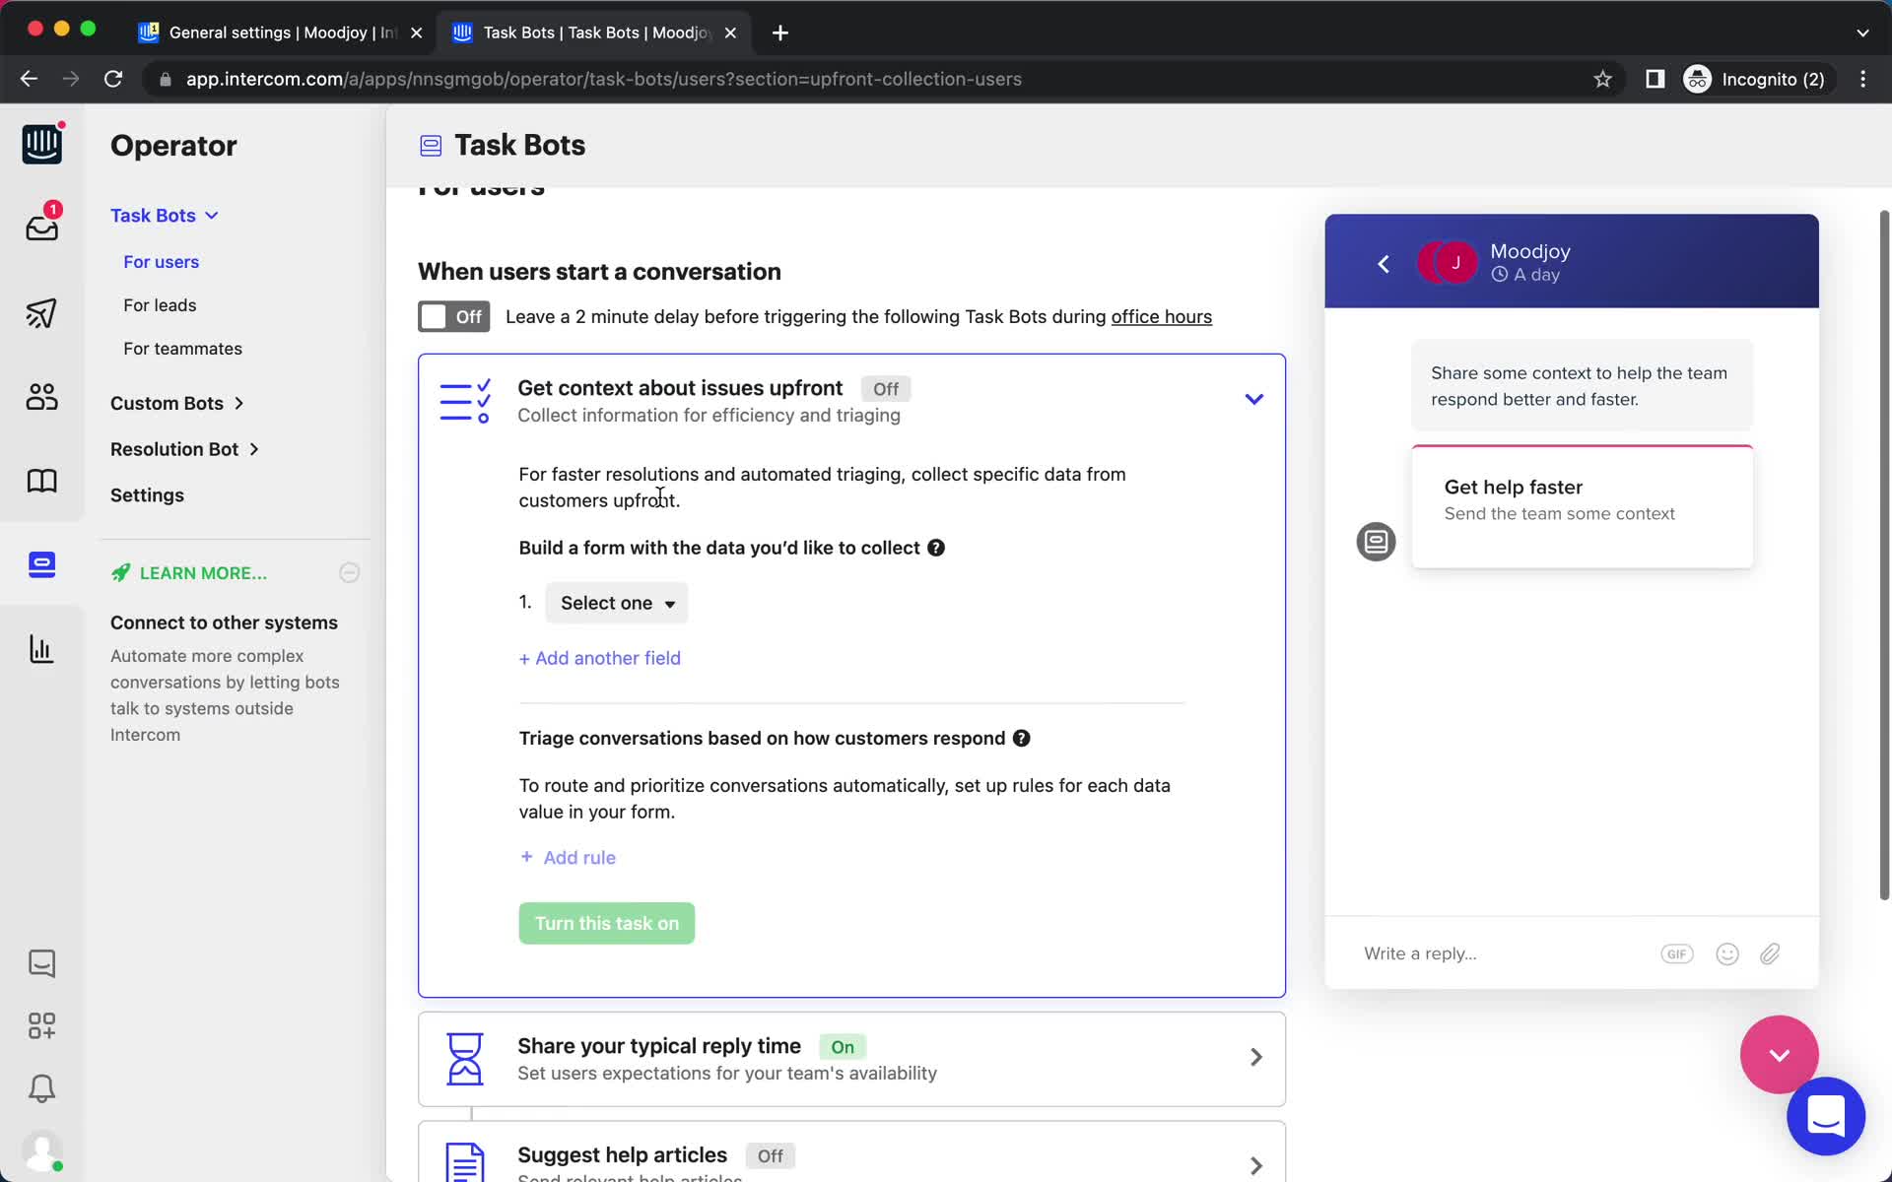The height and width of the screenshot is (1182, 1892).
Task: Close the General settings tab
Action: pyautogui.click(x=416, y=33)
